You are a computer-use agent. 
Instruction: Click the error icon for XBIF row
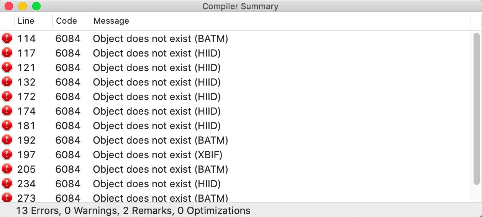click(7, 155)
